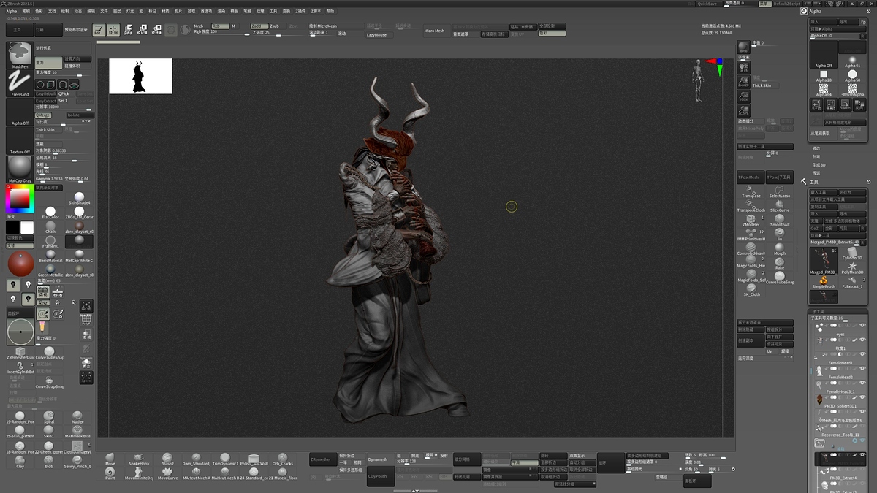This screenshot has width=877, height=493.
Task: Click the QuickSave button
Action: point(707,4)
